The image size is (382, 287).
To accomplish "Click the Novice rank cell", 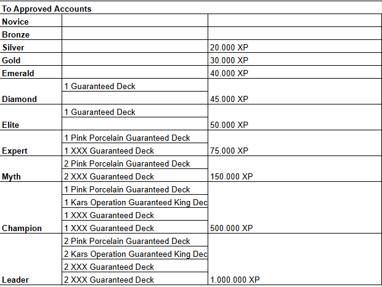I will tap(15, 22).
